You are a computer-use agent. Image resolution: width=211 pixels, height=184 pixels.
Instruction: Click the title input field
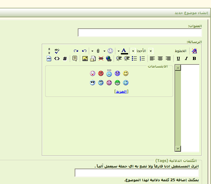pos(140,32)
